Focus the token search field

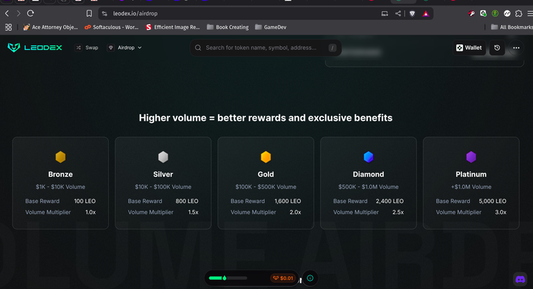[266, 48]
